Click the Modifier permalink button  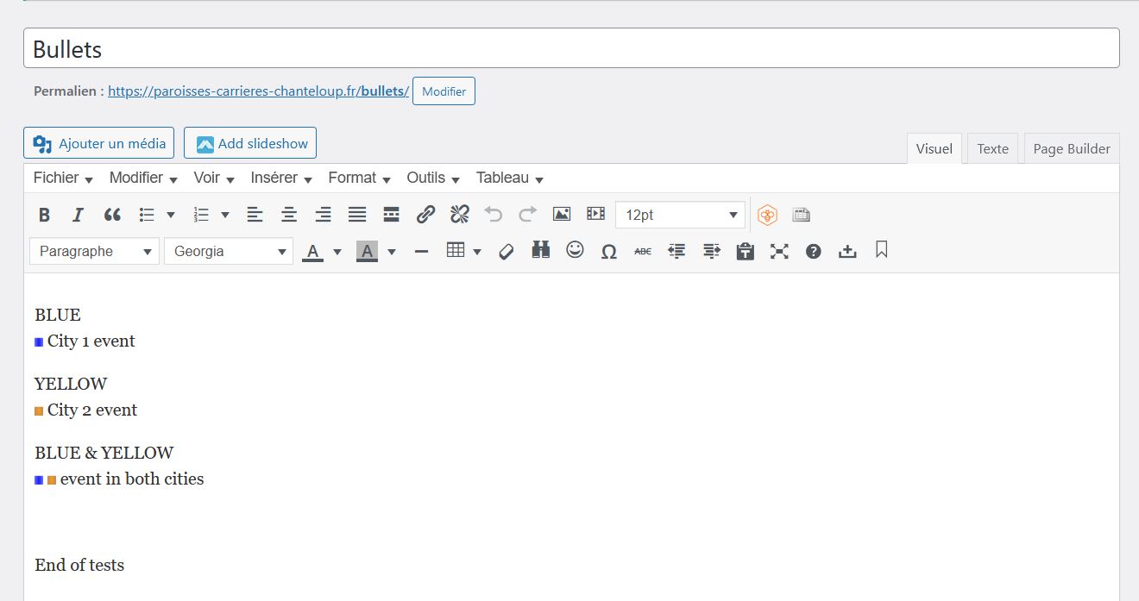pyautogui.click(x=444, y=91)
